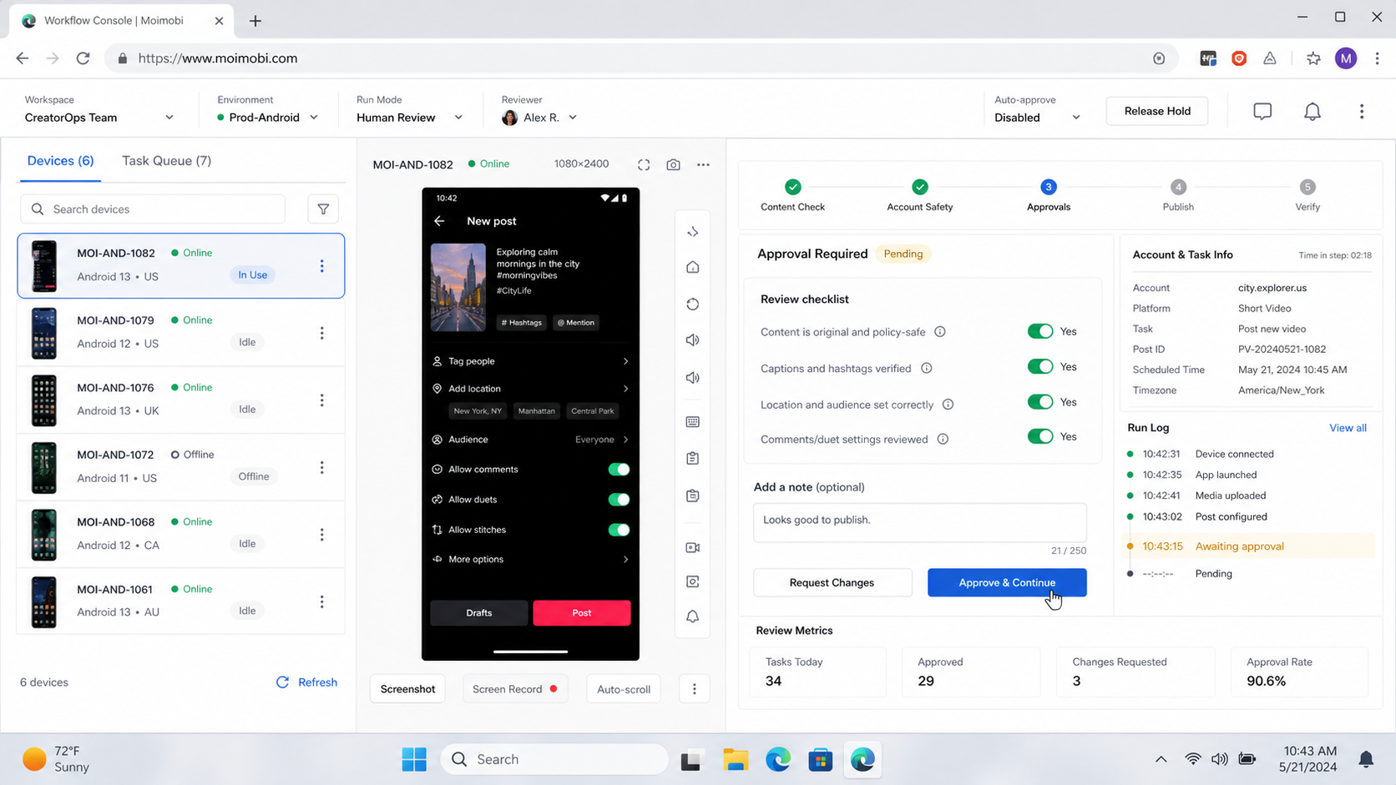
Task: Click info icon beside Comments/duet settings reviewed
Action: click(x=943, y=439)
